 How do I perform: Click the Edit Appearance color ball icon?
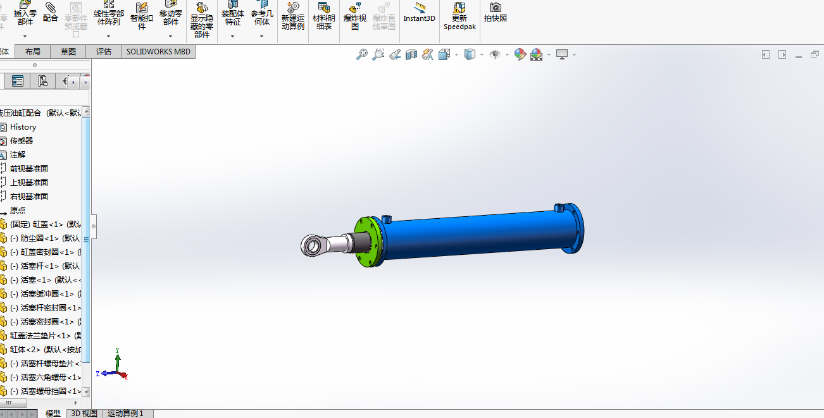pyautogui.click(x=520, y=55)
